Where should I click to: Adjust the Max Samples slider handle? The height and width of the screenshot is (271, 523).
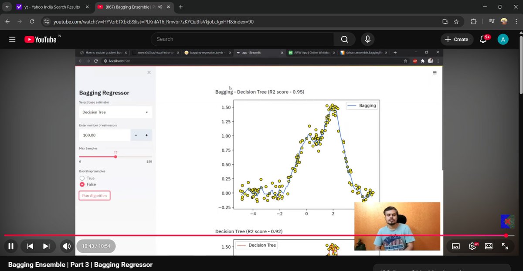(115, 156)
